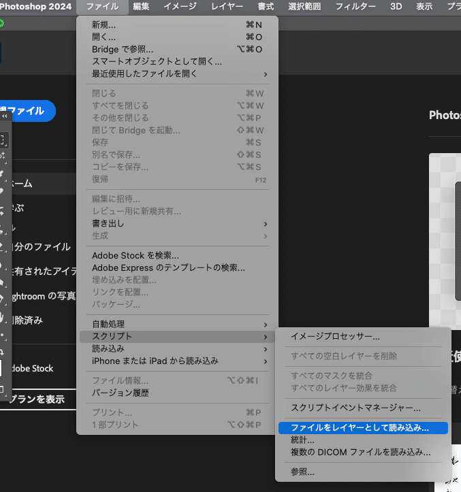Click the リンクを配置... menu item
Viewport: 461px width, 492px height.
pyautogui.click(x=177, y=292)
